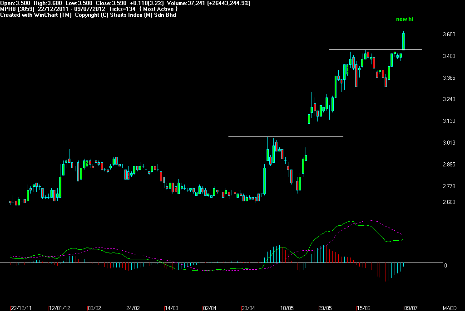Select the 2.660 price axis label
Screen dimensions: 465x311
[449, 202]
